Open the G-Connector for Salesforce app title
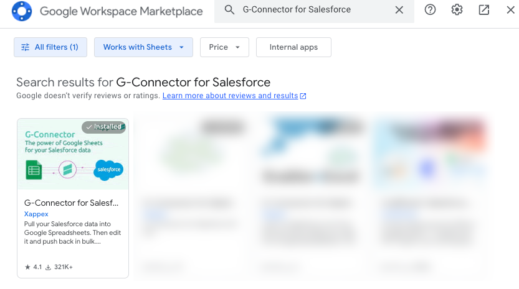This screenshot has height=289, width=519. coord(71,203)
